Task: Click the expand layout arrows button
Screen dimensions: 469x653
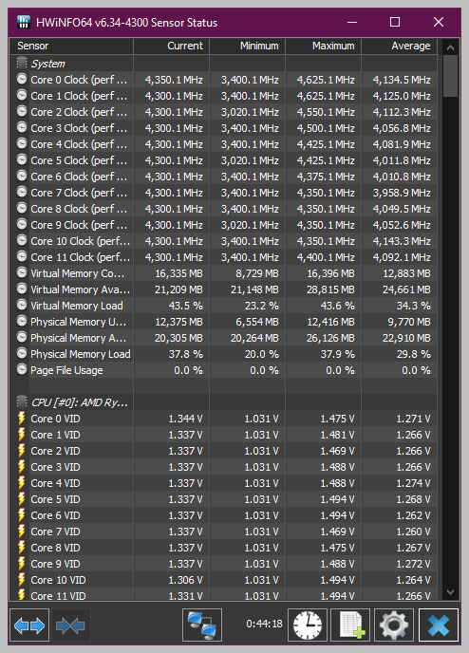Action: 29,625
